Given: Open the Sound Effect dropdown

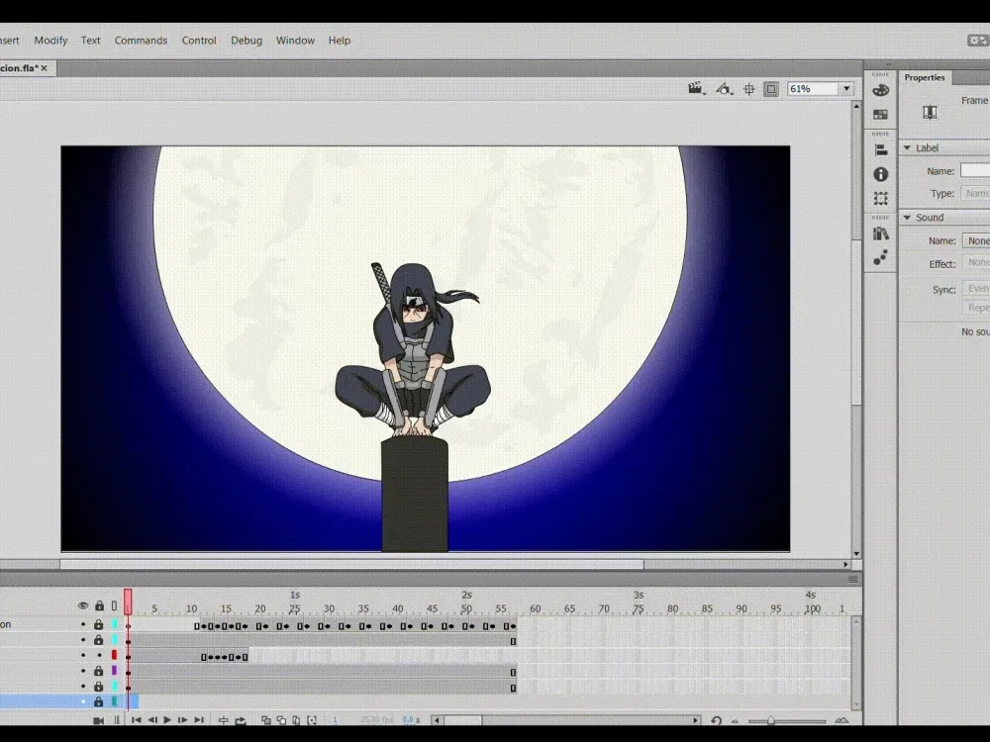Looking at the screenshot, I should (x=976, y=263).
